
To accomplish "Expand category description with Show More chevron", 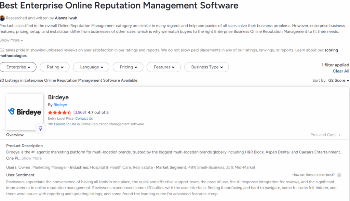I will [x=11, y=40].
